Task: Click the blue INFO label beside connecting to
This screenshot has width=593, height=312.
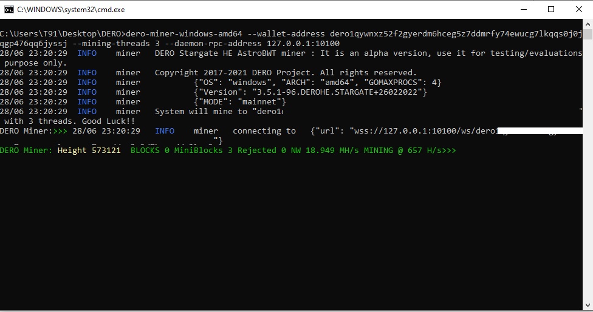Action: 165,131
